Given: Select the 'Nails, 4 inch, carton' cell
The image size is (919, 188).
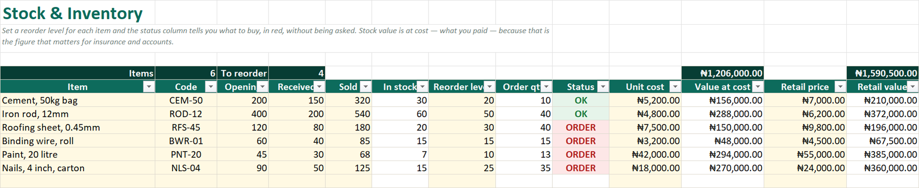Looking at the screenshot, I should [x=77, y=168].
